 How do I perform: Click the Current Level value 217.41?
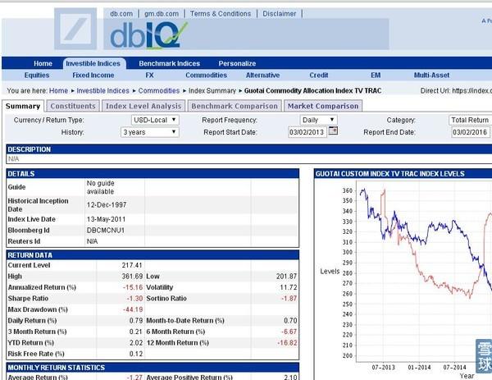(x=132, y=265)
